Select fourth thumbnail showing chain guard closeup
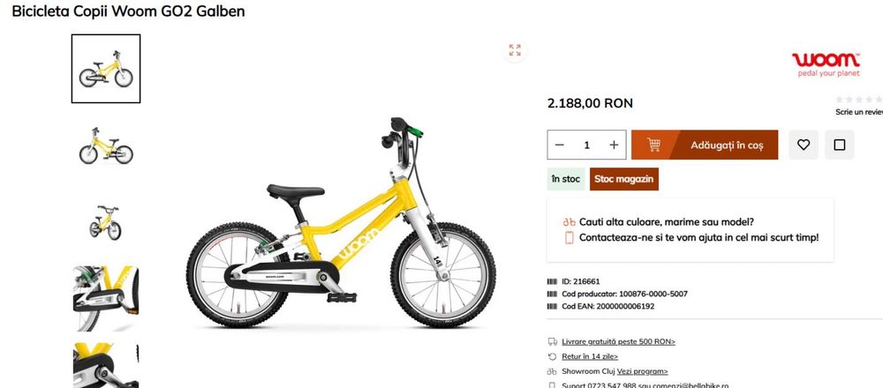Screen dimensions: 883x388 coord(106,299)
